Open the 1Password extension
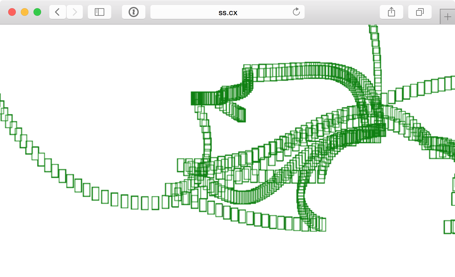455x277 pixels. click(x=134, y=12)
